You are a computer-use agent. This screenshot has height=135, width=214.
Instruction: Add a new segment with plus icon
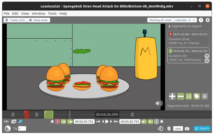pyautogui.click(x=172, y=96)
